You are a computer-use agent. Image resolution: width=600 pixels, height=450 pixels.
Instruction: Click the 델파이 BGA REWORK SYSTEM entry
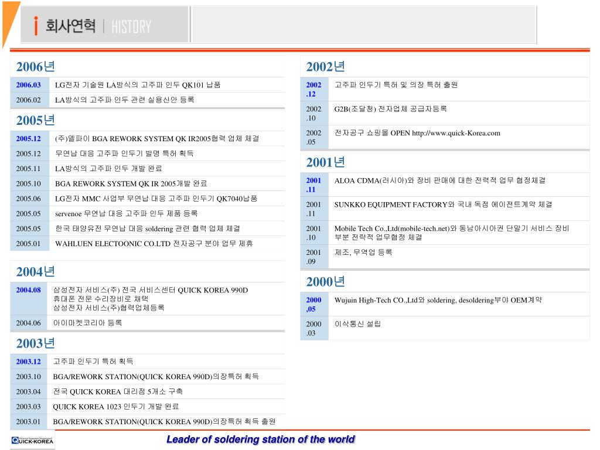click(x=157, y=138)
